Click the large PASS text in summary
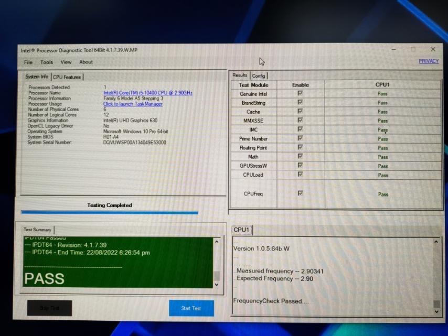Screen dimensions: 448x336 click(x=44, y=279)
